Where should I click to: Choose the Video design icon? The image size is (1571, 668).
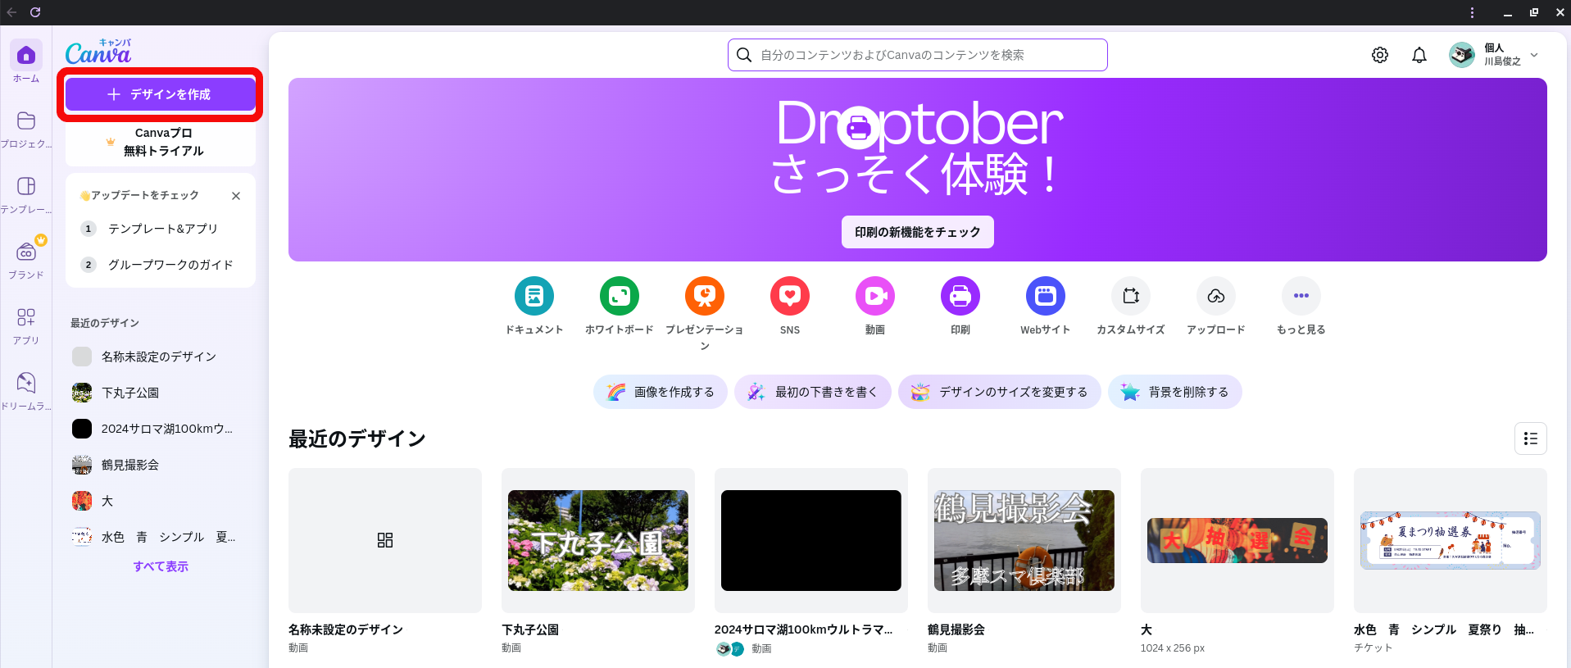coord(874,296)
